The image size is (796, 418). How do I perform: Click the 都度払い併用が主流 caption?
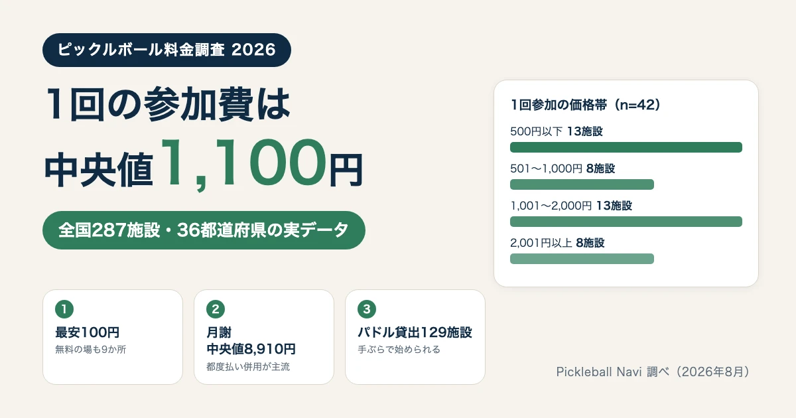coord(248,366)
